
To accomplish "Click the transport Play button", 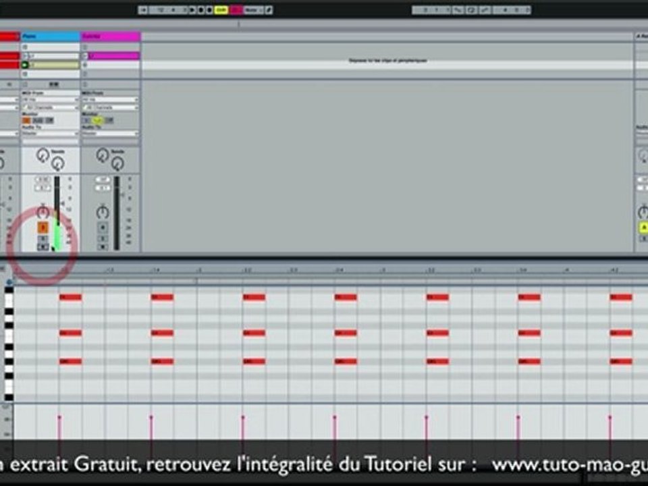I will 192,9.
